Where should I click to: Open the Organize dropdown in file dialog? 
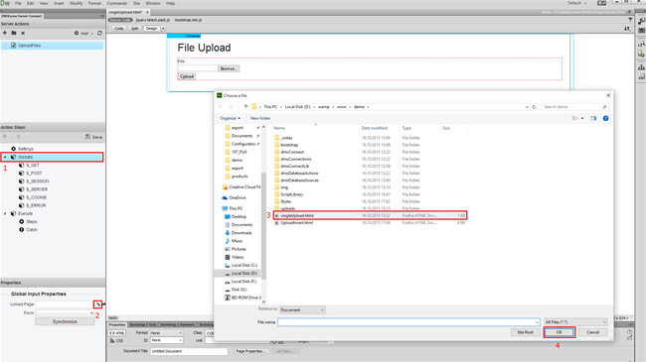tap(230, 118)
